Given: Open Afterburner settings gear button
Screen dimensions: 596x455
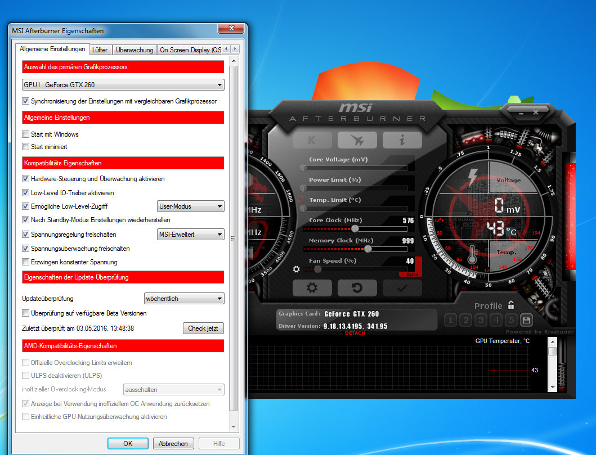Looking at the screenshot, I should tap(312, 288).
